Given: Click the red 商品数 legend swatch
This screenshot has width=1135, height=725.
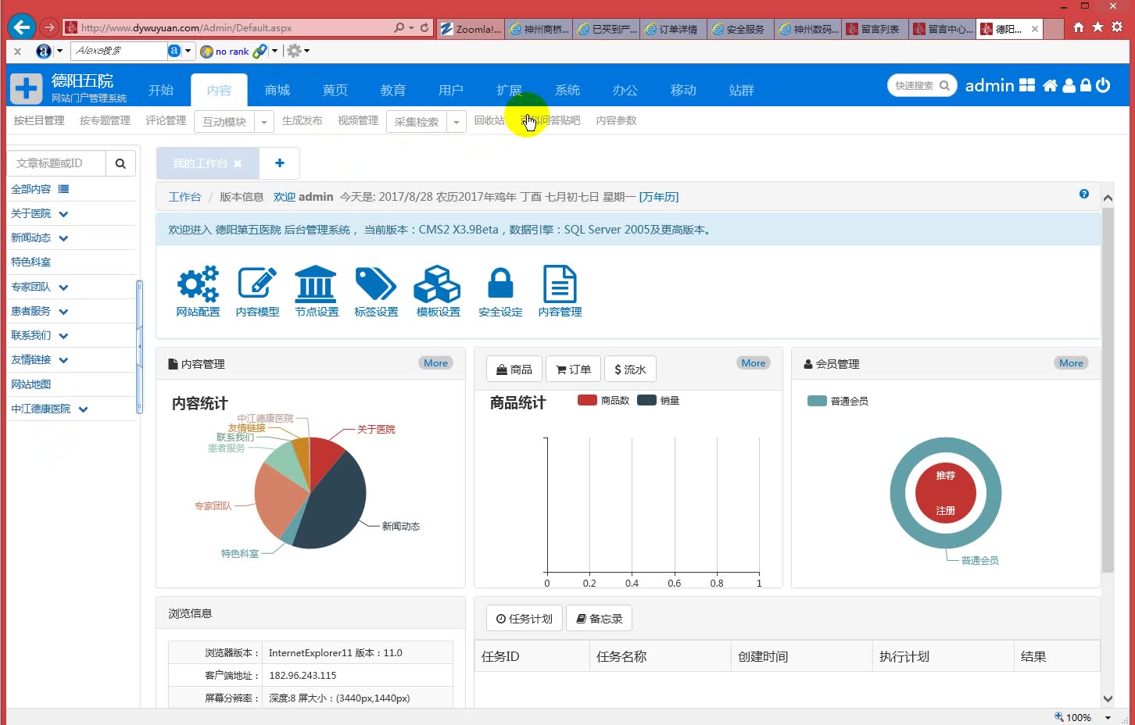Looking at the screenshot, I should pos(587,399).
